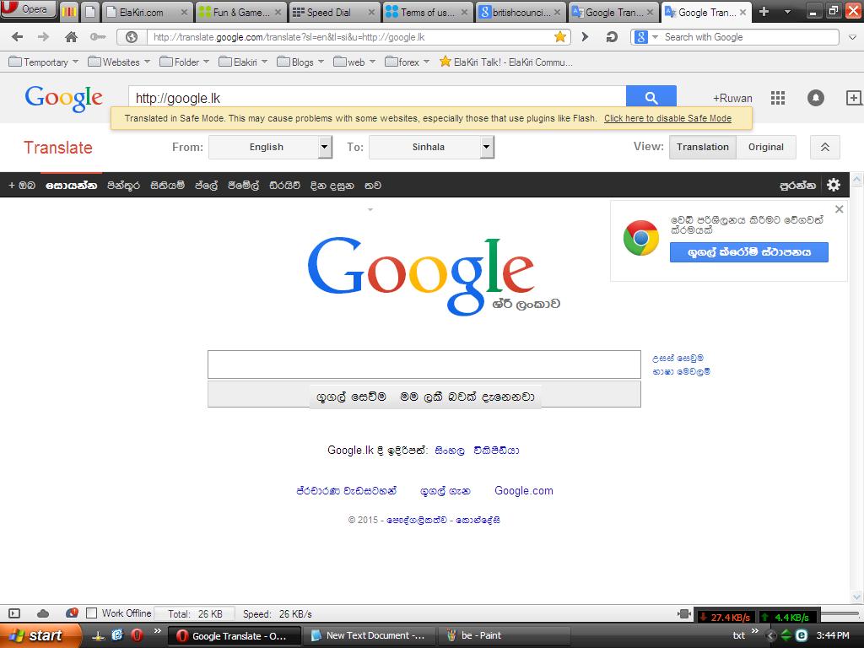Viewport: 864px width, 648px height.
Task: Open the notifications bell icon
Action: pyautogui.click(x=816, y=98)
